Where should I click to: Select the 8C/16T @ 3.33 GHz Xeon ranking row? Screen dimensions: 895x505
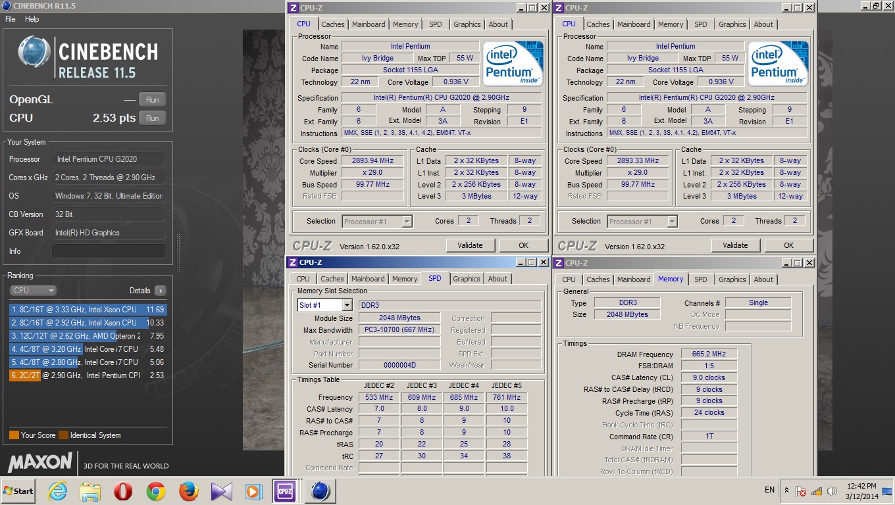88,310
